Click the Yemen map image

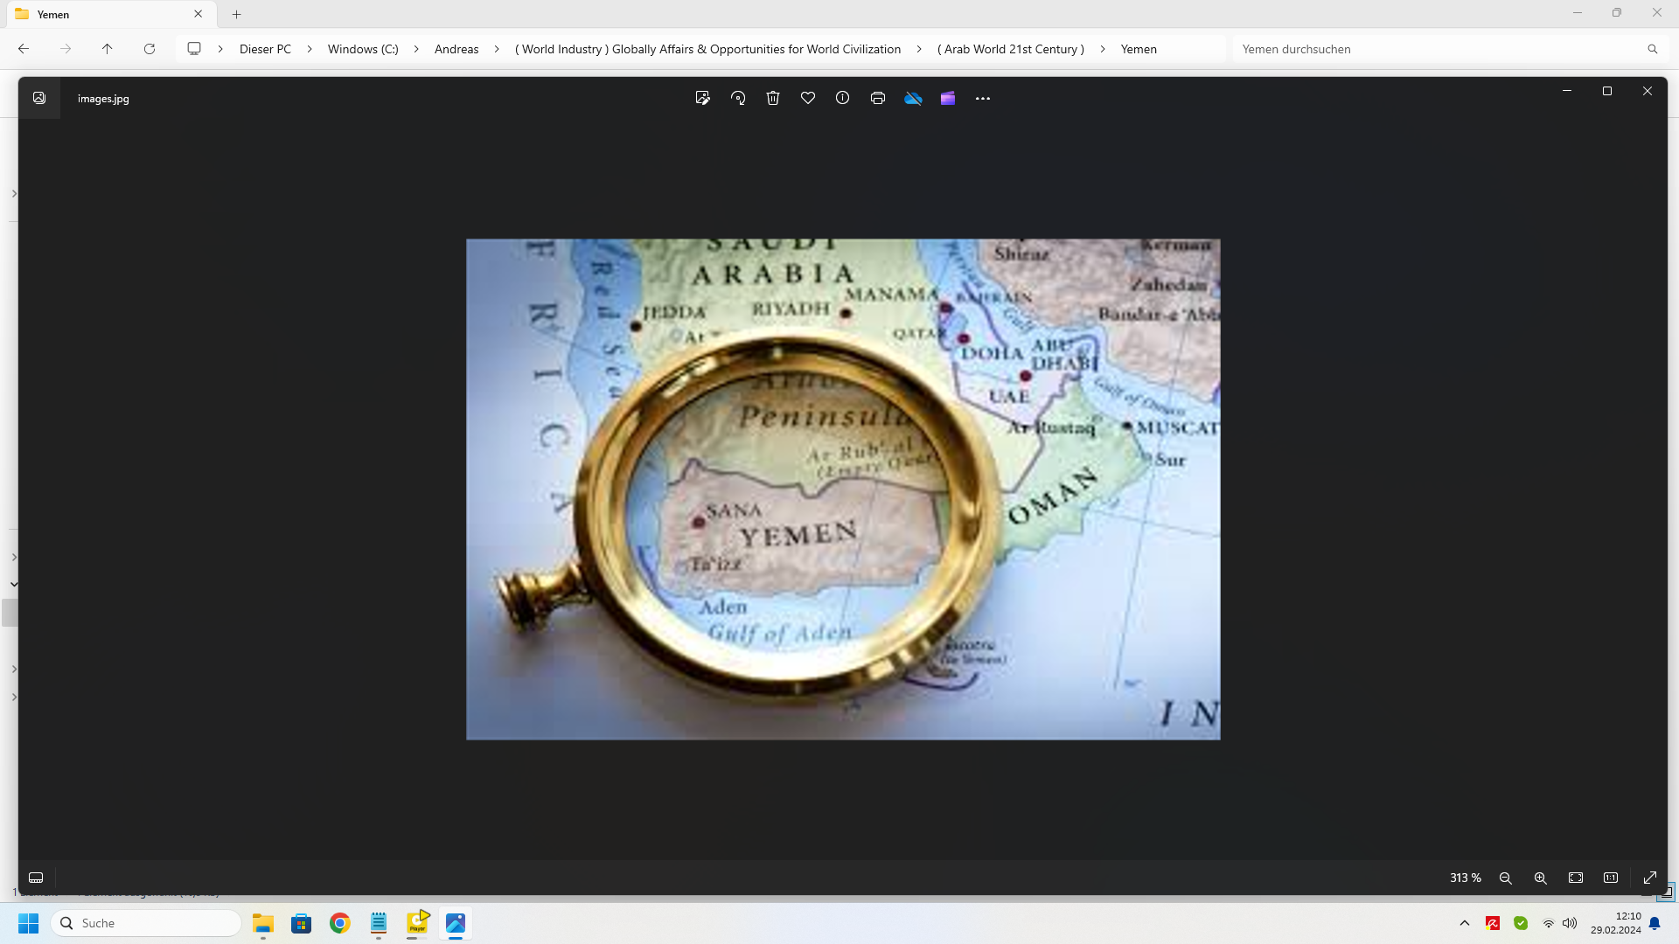pyautogui.click(x=843, y=489)
